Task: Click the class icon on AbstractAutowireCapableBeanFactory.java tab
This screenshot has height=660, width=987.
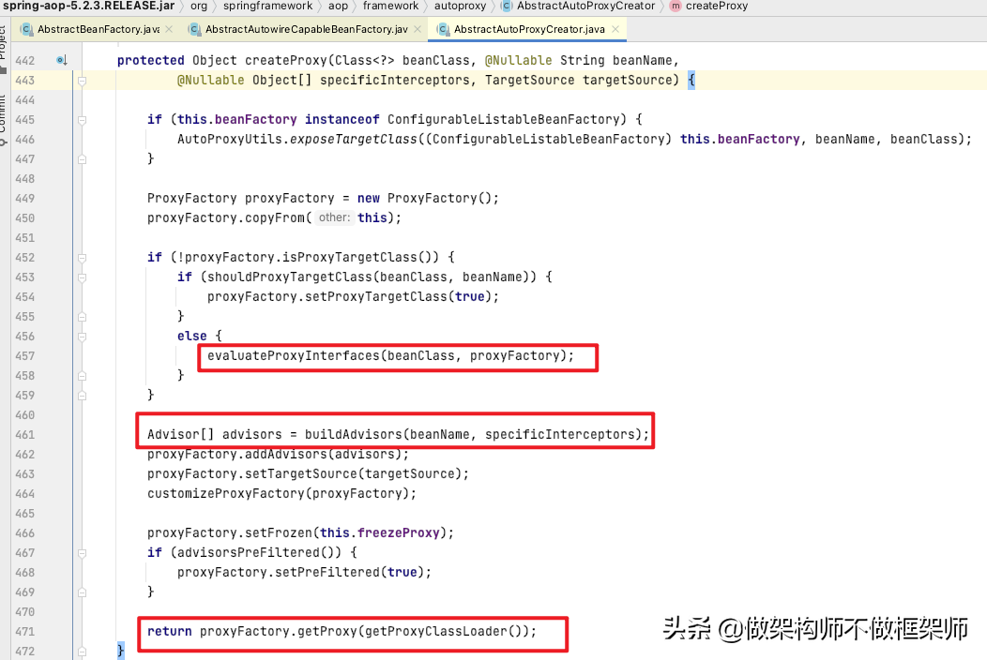Action: pyautogui.click(x=194, y=30)
